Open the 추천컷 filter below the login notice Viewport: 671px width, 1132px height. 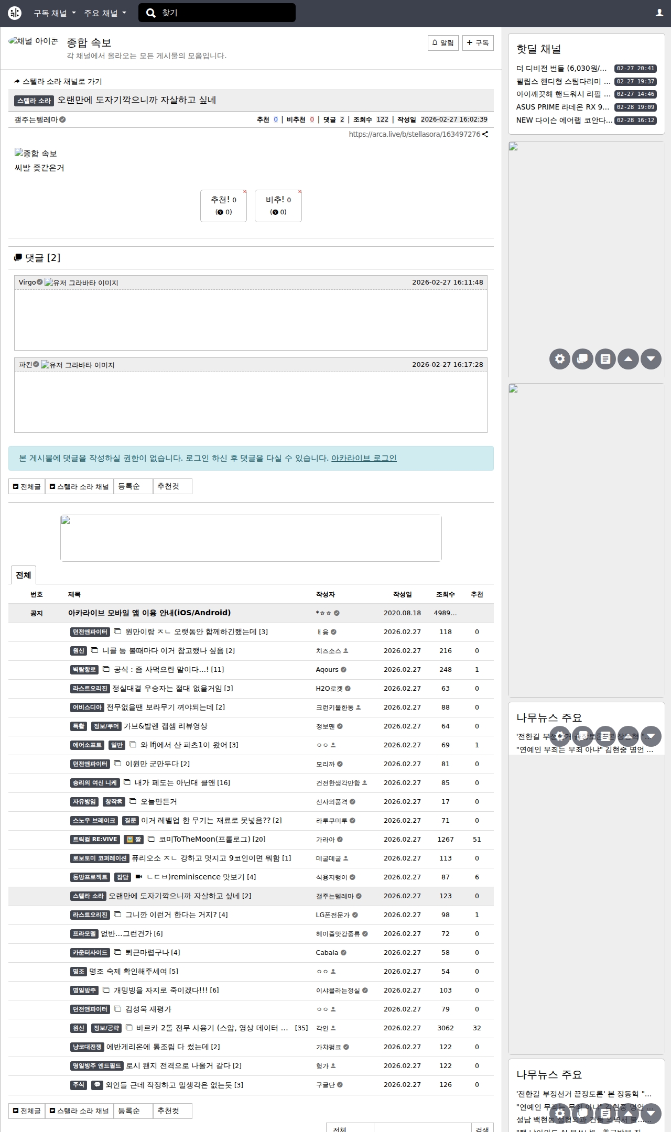(172, 486)
